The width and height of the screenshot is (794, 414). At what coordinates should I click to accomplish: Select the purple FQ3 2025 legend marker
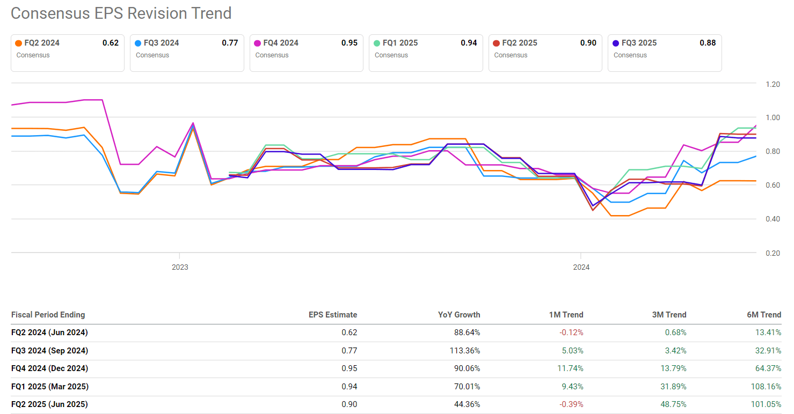[x=616, y=42]
